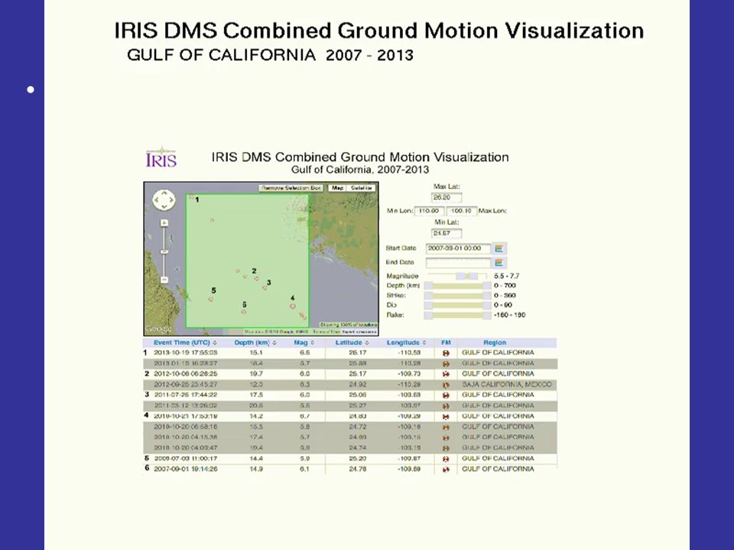Zoom out with the map minus button
Viewport: 734px width, 550px height.
(164, 280)
